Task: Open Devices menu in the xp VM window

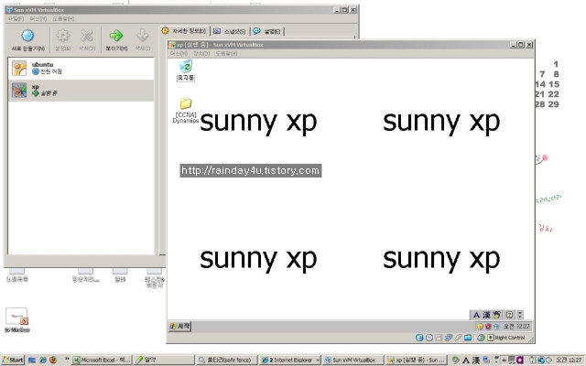Action: coord(201,53)
